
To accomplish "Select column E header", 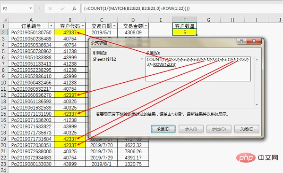I will [x=161, y=20].
